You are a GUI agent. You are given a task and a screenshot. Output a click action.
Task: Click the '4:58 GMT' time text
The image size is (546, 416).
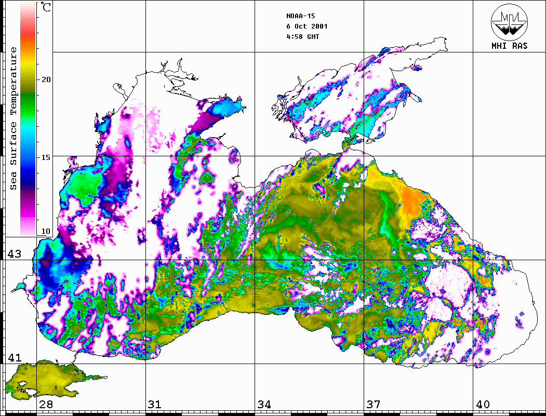point(302,36)
